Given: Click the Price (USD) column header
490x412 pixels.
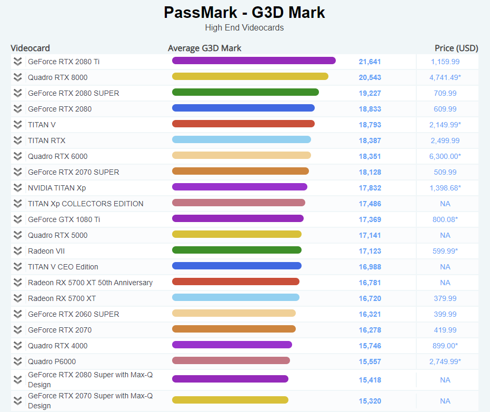Looking at the screenshot, I should [x=456, y=48].
